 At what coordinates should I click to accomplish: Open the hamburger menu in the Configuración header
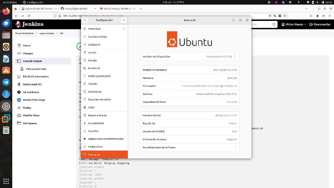pyautogui.click(x=124, y=20)
